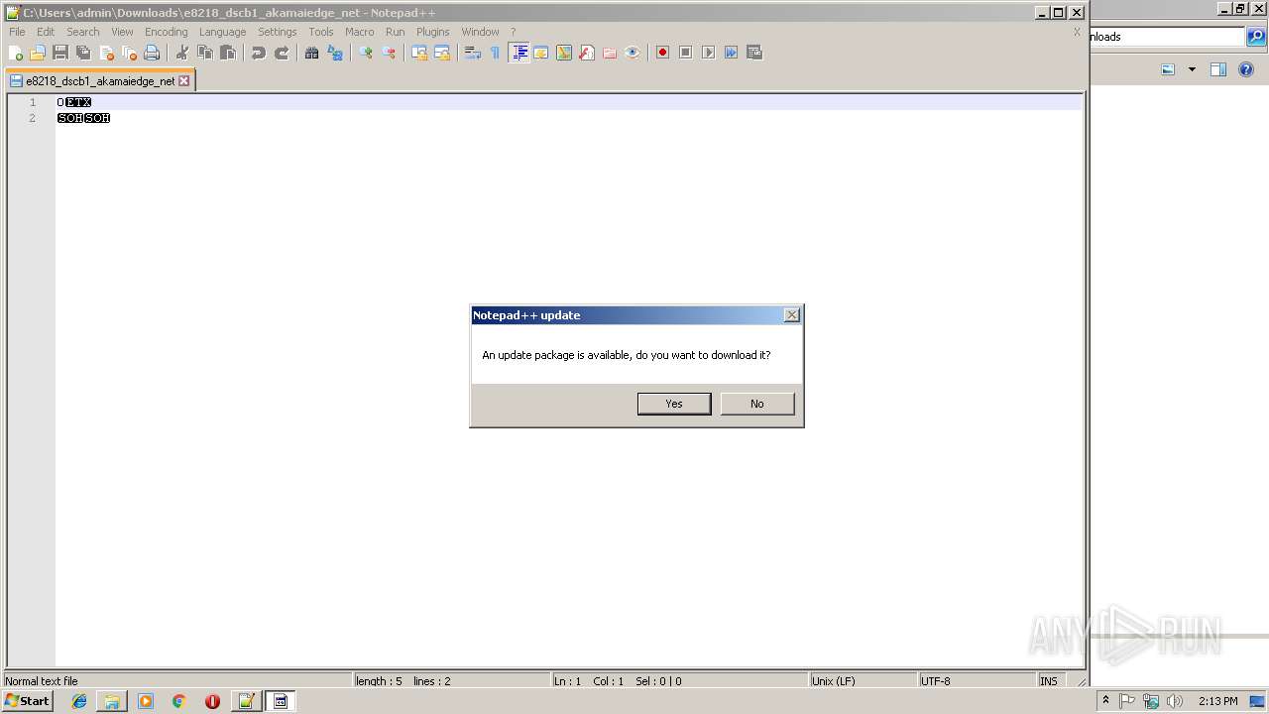Playback the recorded macro
The height and width of the screenshot is (714, 1269).
click(708, 52)
